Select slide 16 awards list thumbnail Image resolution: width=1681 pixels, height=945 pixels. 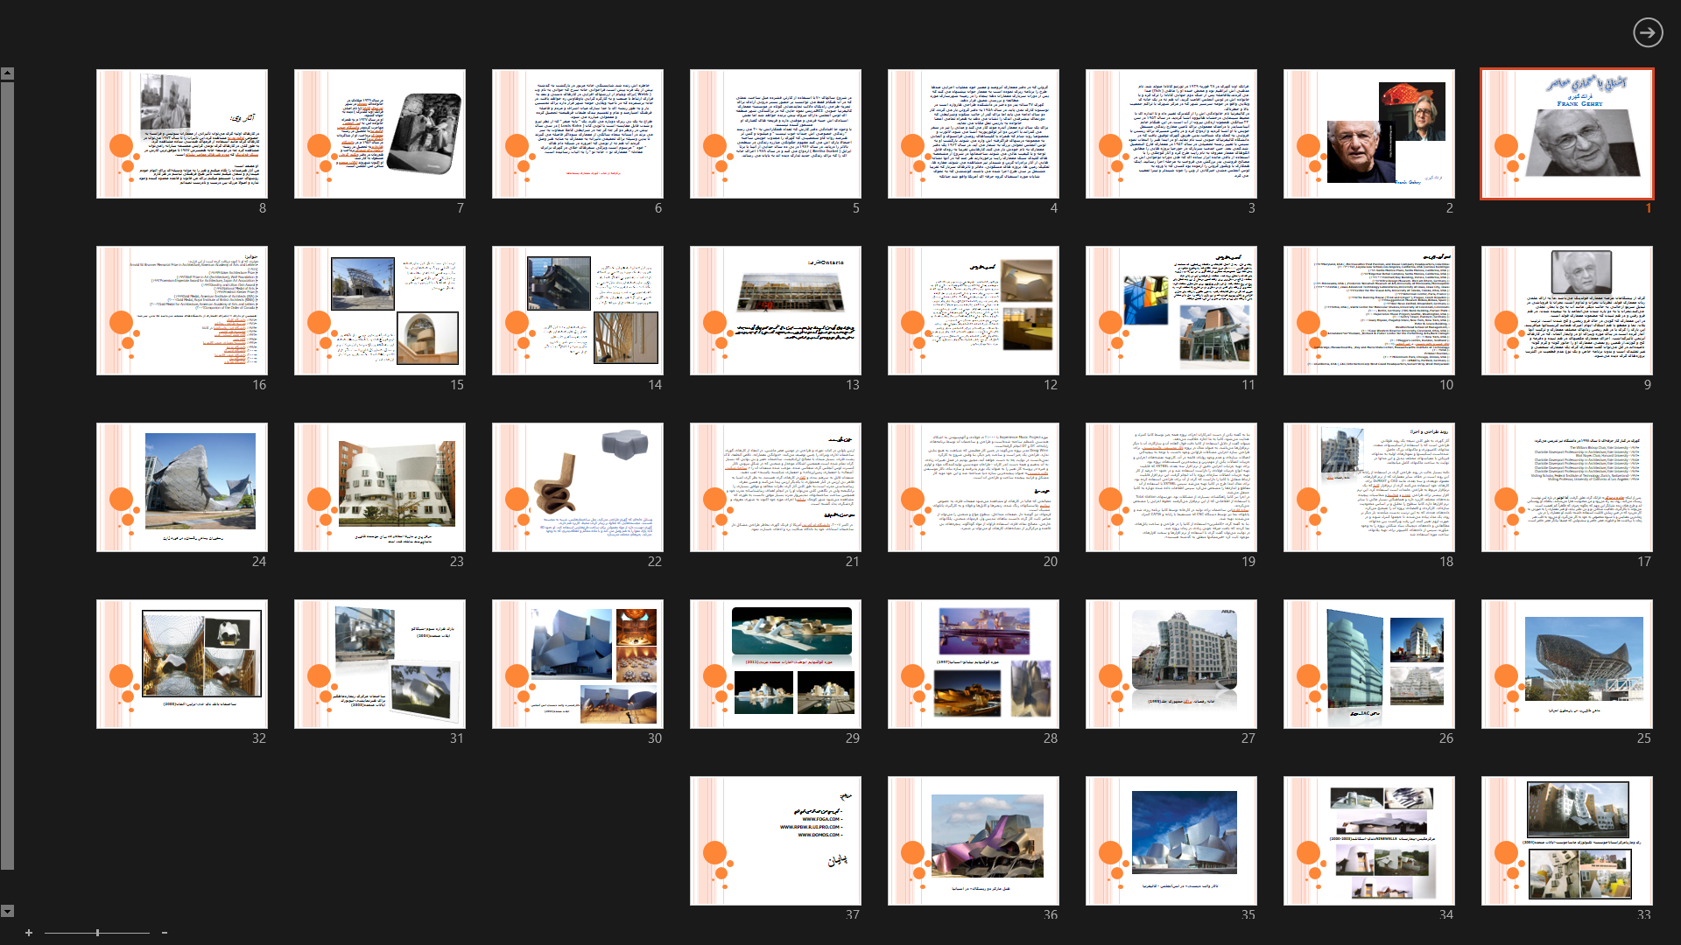(181, 311)
